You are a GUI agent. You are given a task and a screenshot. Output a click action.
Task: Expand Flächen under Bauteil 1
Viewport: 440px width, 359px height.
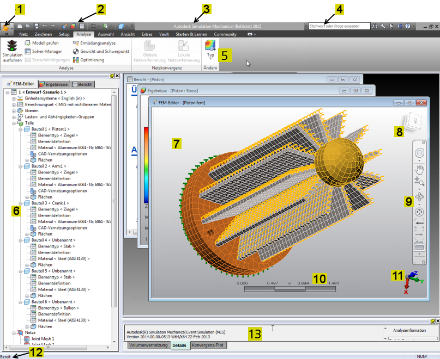click(x=27, y=160)
